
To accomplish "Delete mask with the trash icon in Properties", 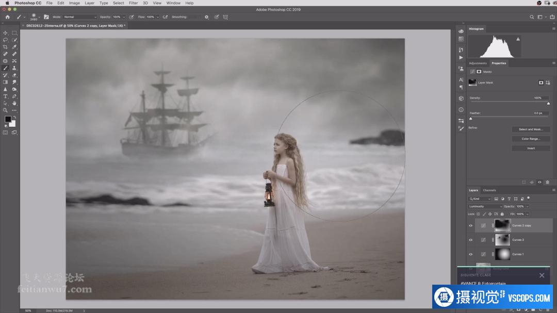I will point(547,182).
